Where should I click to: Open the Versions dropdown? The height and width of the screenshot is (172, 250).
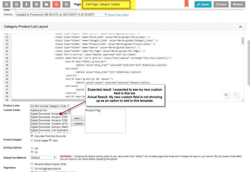coord(61,15)
